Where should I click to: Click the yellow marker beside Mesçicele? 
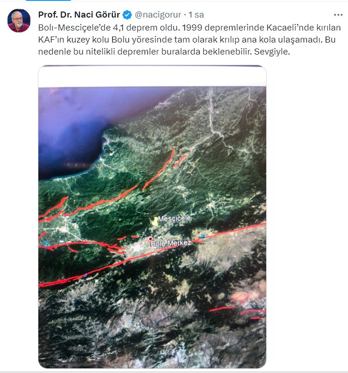tap(155, 220)
